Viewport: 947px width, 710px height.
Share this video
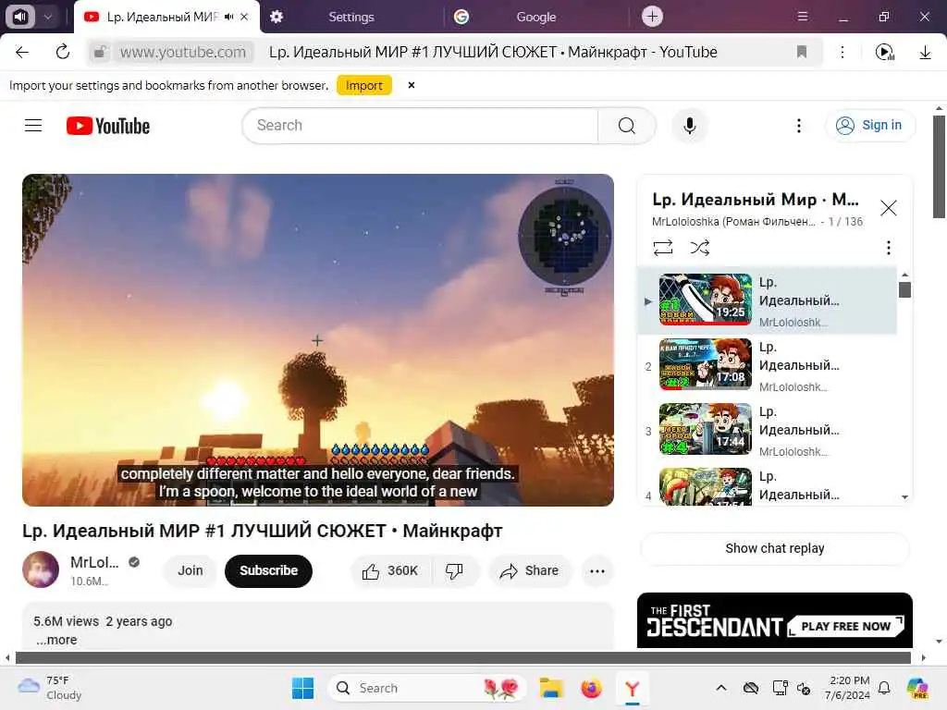[x=530, y=570]
